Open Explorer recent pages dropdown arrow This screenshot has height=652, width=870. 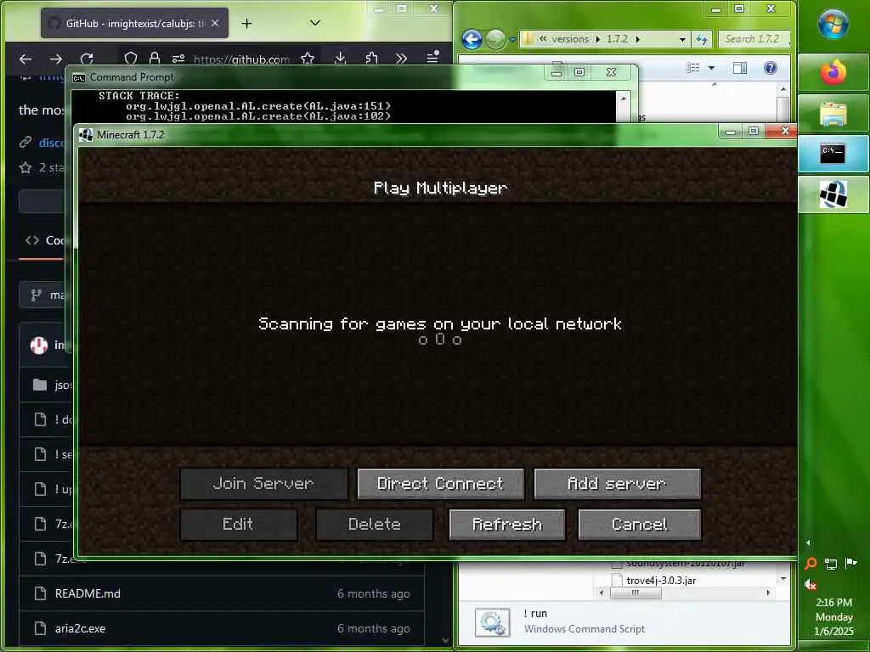click(512, 39)
